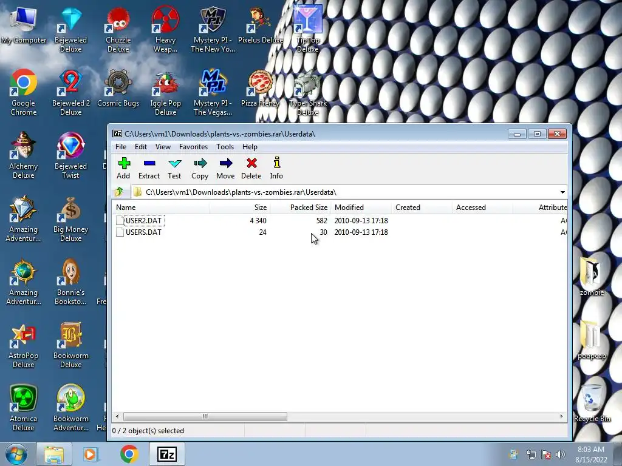
Task: Sort by the Accessed column header
Action: click(x=483, y=208)
